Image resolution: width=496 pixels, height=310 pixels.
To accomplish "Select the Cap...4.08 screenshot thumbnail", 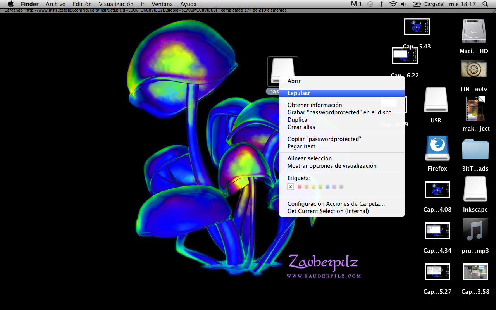I will click(x=437, y=189).
